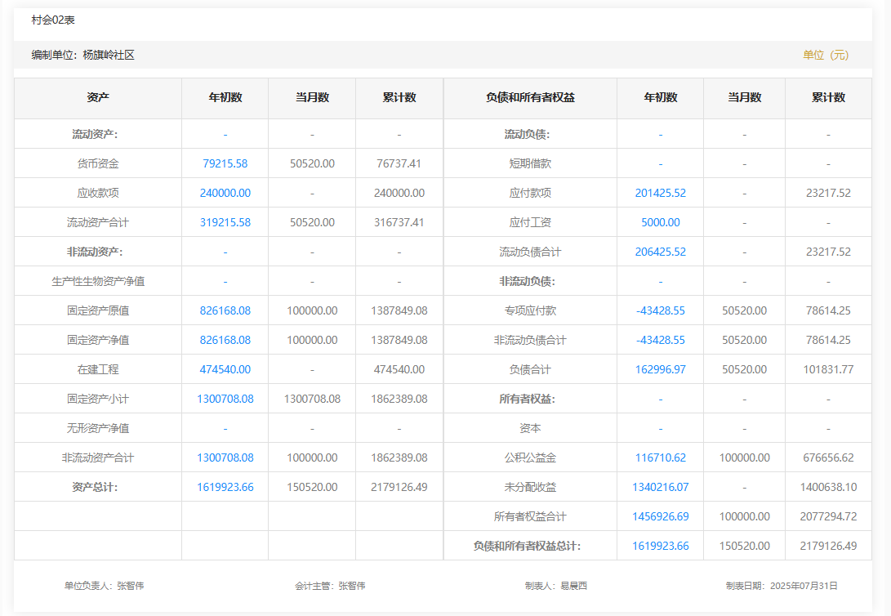Open 专项应付款 opening balance link

tap(660, 310)
